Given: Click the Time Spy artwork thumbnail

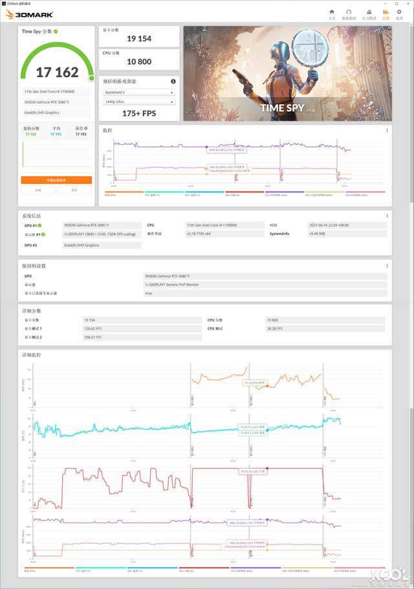Looking at the screenshot, I should tap(287, 74).
